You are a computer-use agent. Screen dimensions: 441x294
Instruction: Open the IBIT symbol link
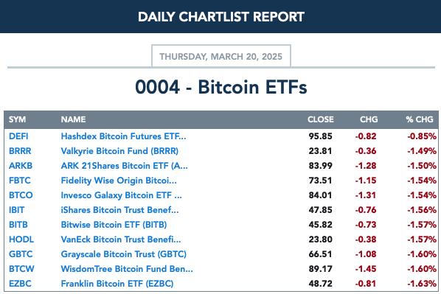click(x=17, y=210)
